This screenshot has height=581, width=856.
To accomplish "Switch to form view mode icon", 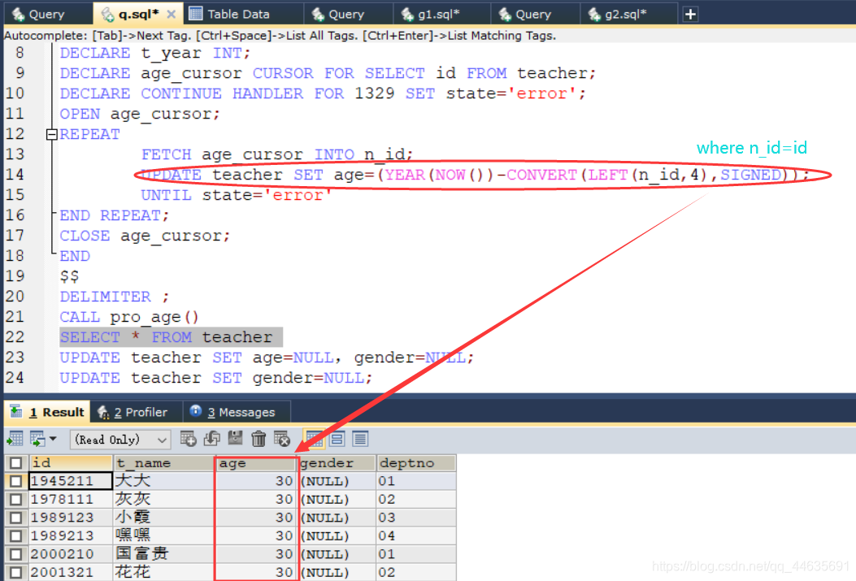I will [x=337, y=439].
